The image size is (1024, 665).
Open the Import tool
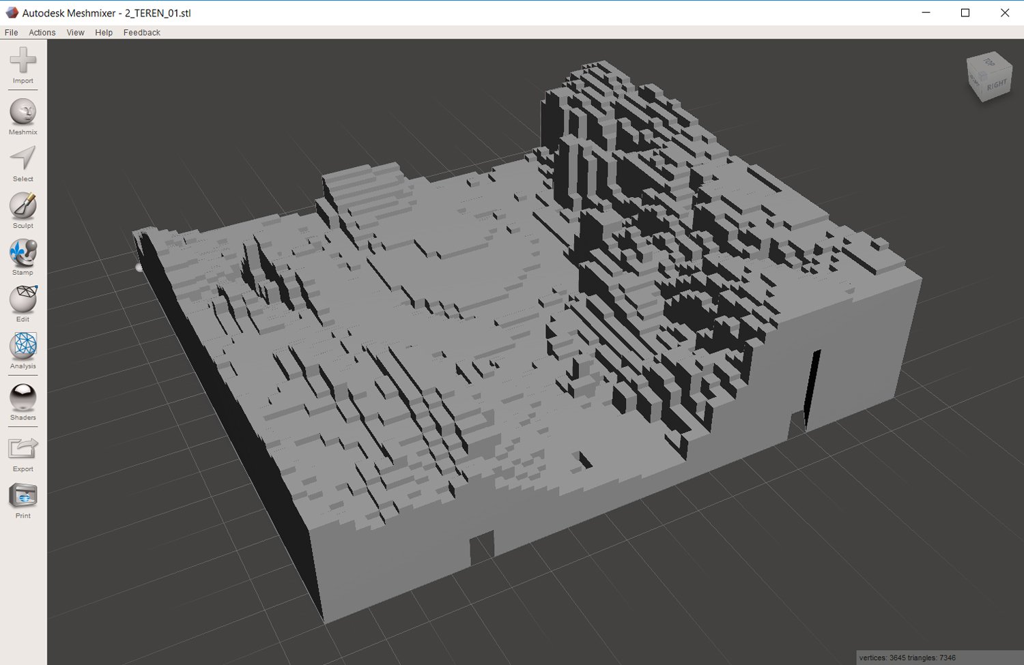(x=23, y=65)
